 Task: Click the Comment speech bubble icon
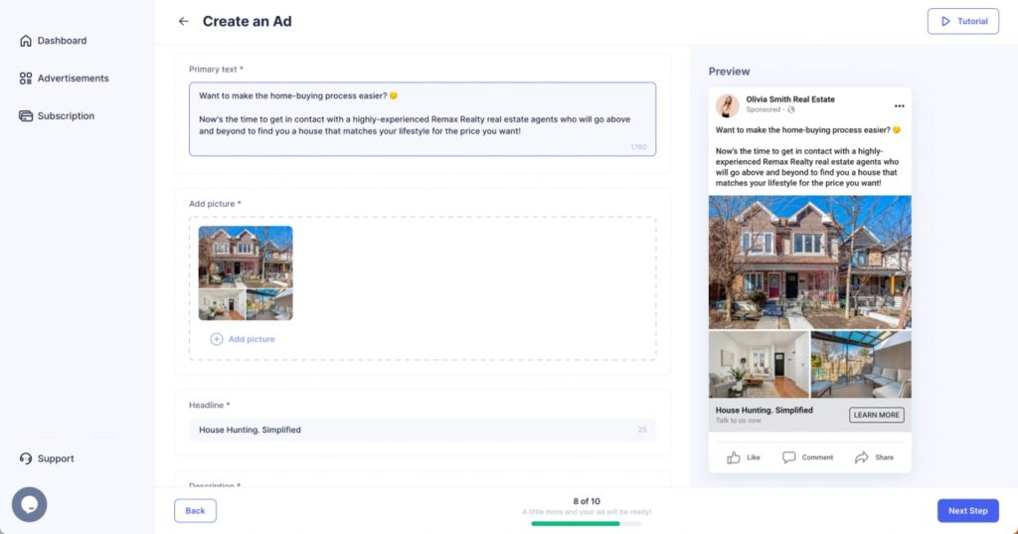788,457
